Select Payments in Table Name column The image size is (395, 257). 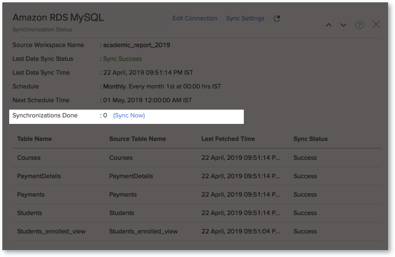(31, 194)
